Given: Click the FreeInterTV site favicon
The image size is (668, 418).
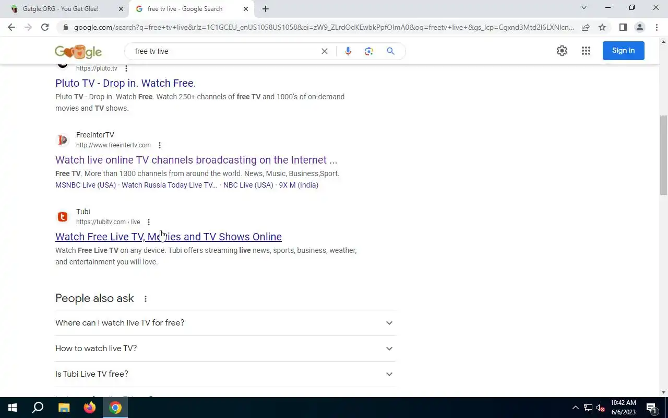Looking at the screenshot, I should [x=63, y=140].
